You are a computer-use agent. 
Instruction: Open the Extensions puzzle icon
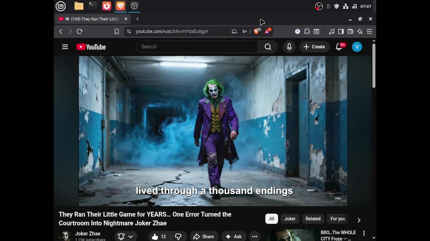pyautogui.click(x=307, y=31)
